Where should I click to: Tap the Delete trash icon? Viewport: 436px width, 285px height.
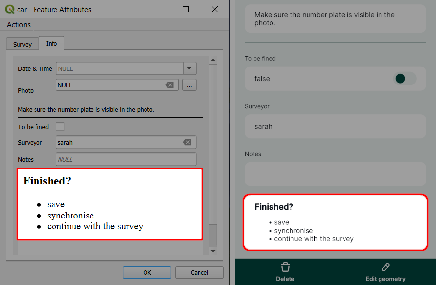[285, 267]
